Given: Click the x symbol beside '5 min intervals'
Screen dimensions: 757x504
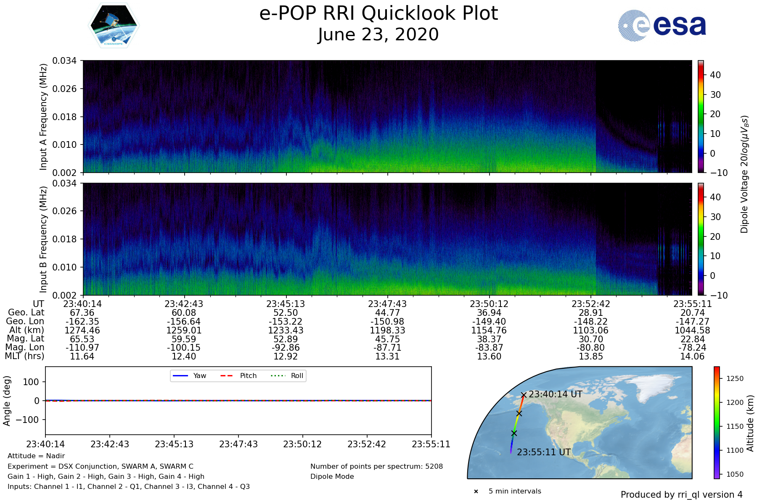Looking at the screenshot, I should coord(476,491).
